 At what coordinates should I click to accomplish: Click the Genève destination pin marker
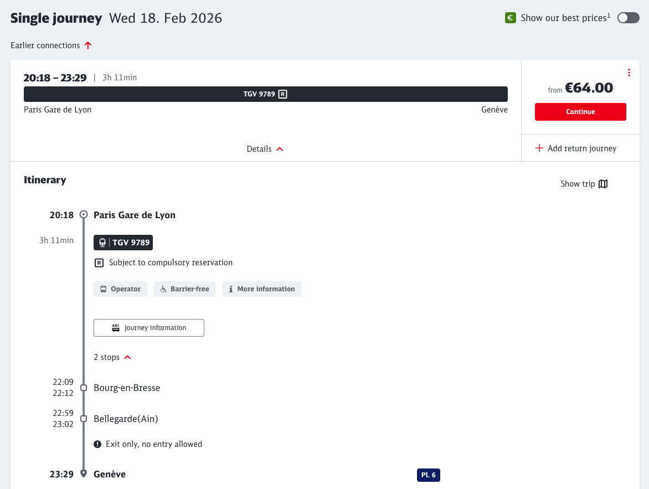[84, 473]
